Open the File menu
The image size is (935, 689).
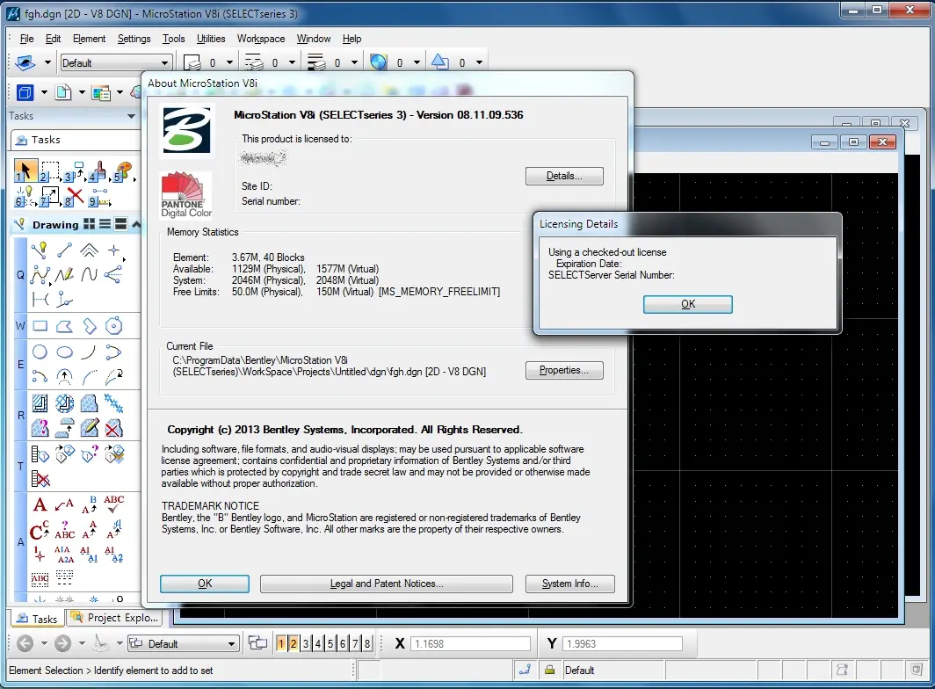tap(27, 38)
